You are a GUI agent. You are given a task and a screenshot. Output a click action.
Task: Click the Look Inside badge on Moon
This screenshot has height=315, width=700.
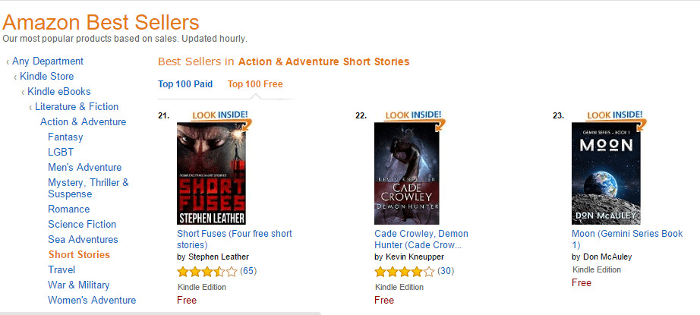(x=616, y=115)
